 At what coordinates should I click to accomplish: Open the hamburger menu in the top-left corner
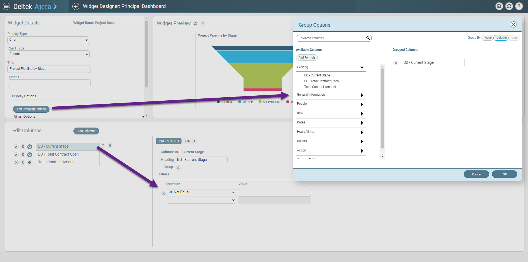6,6
